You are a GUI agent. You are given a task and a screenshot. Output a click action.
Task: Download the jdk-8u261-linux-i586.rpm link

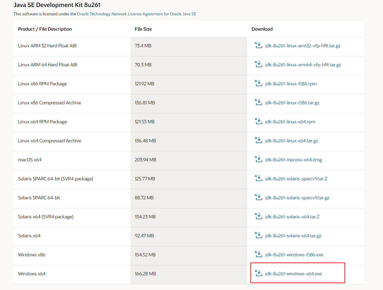291,84
